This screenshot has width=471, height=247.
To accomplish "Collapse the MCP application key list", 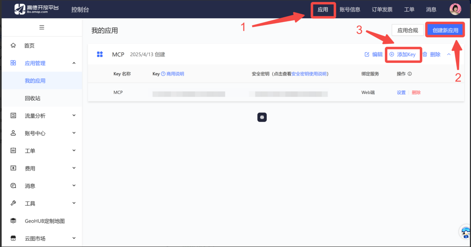I will pyautogui.click(x=449, y=54).
